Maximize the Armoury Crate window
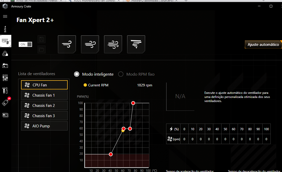Image resolution: width=282 pixels, height=172 pixels. [x=271, y=6]
